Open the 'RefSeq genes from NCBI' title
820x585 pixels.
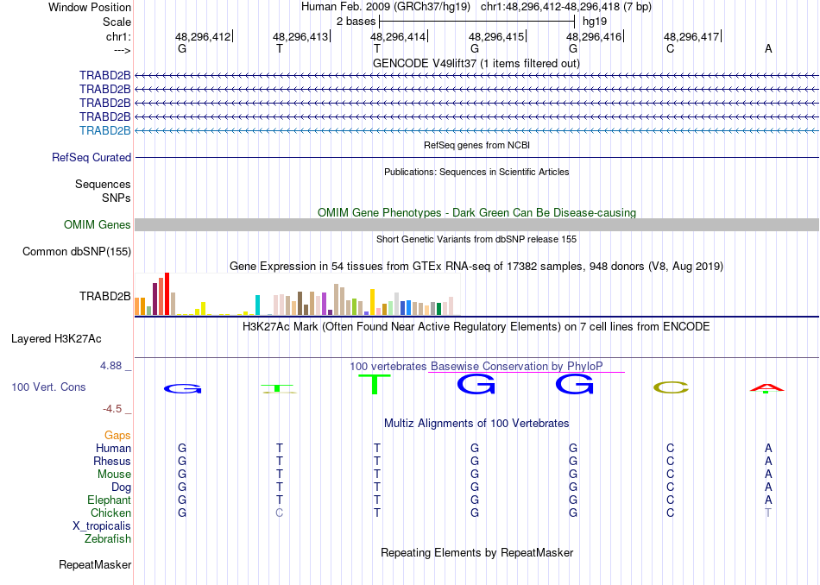tap(476, 145)
